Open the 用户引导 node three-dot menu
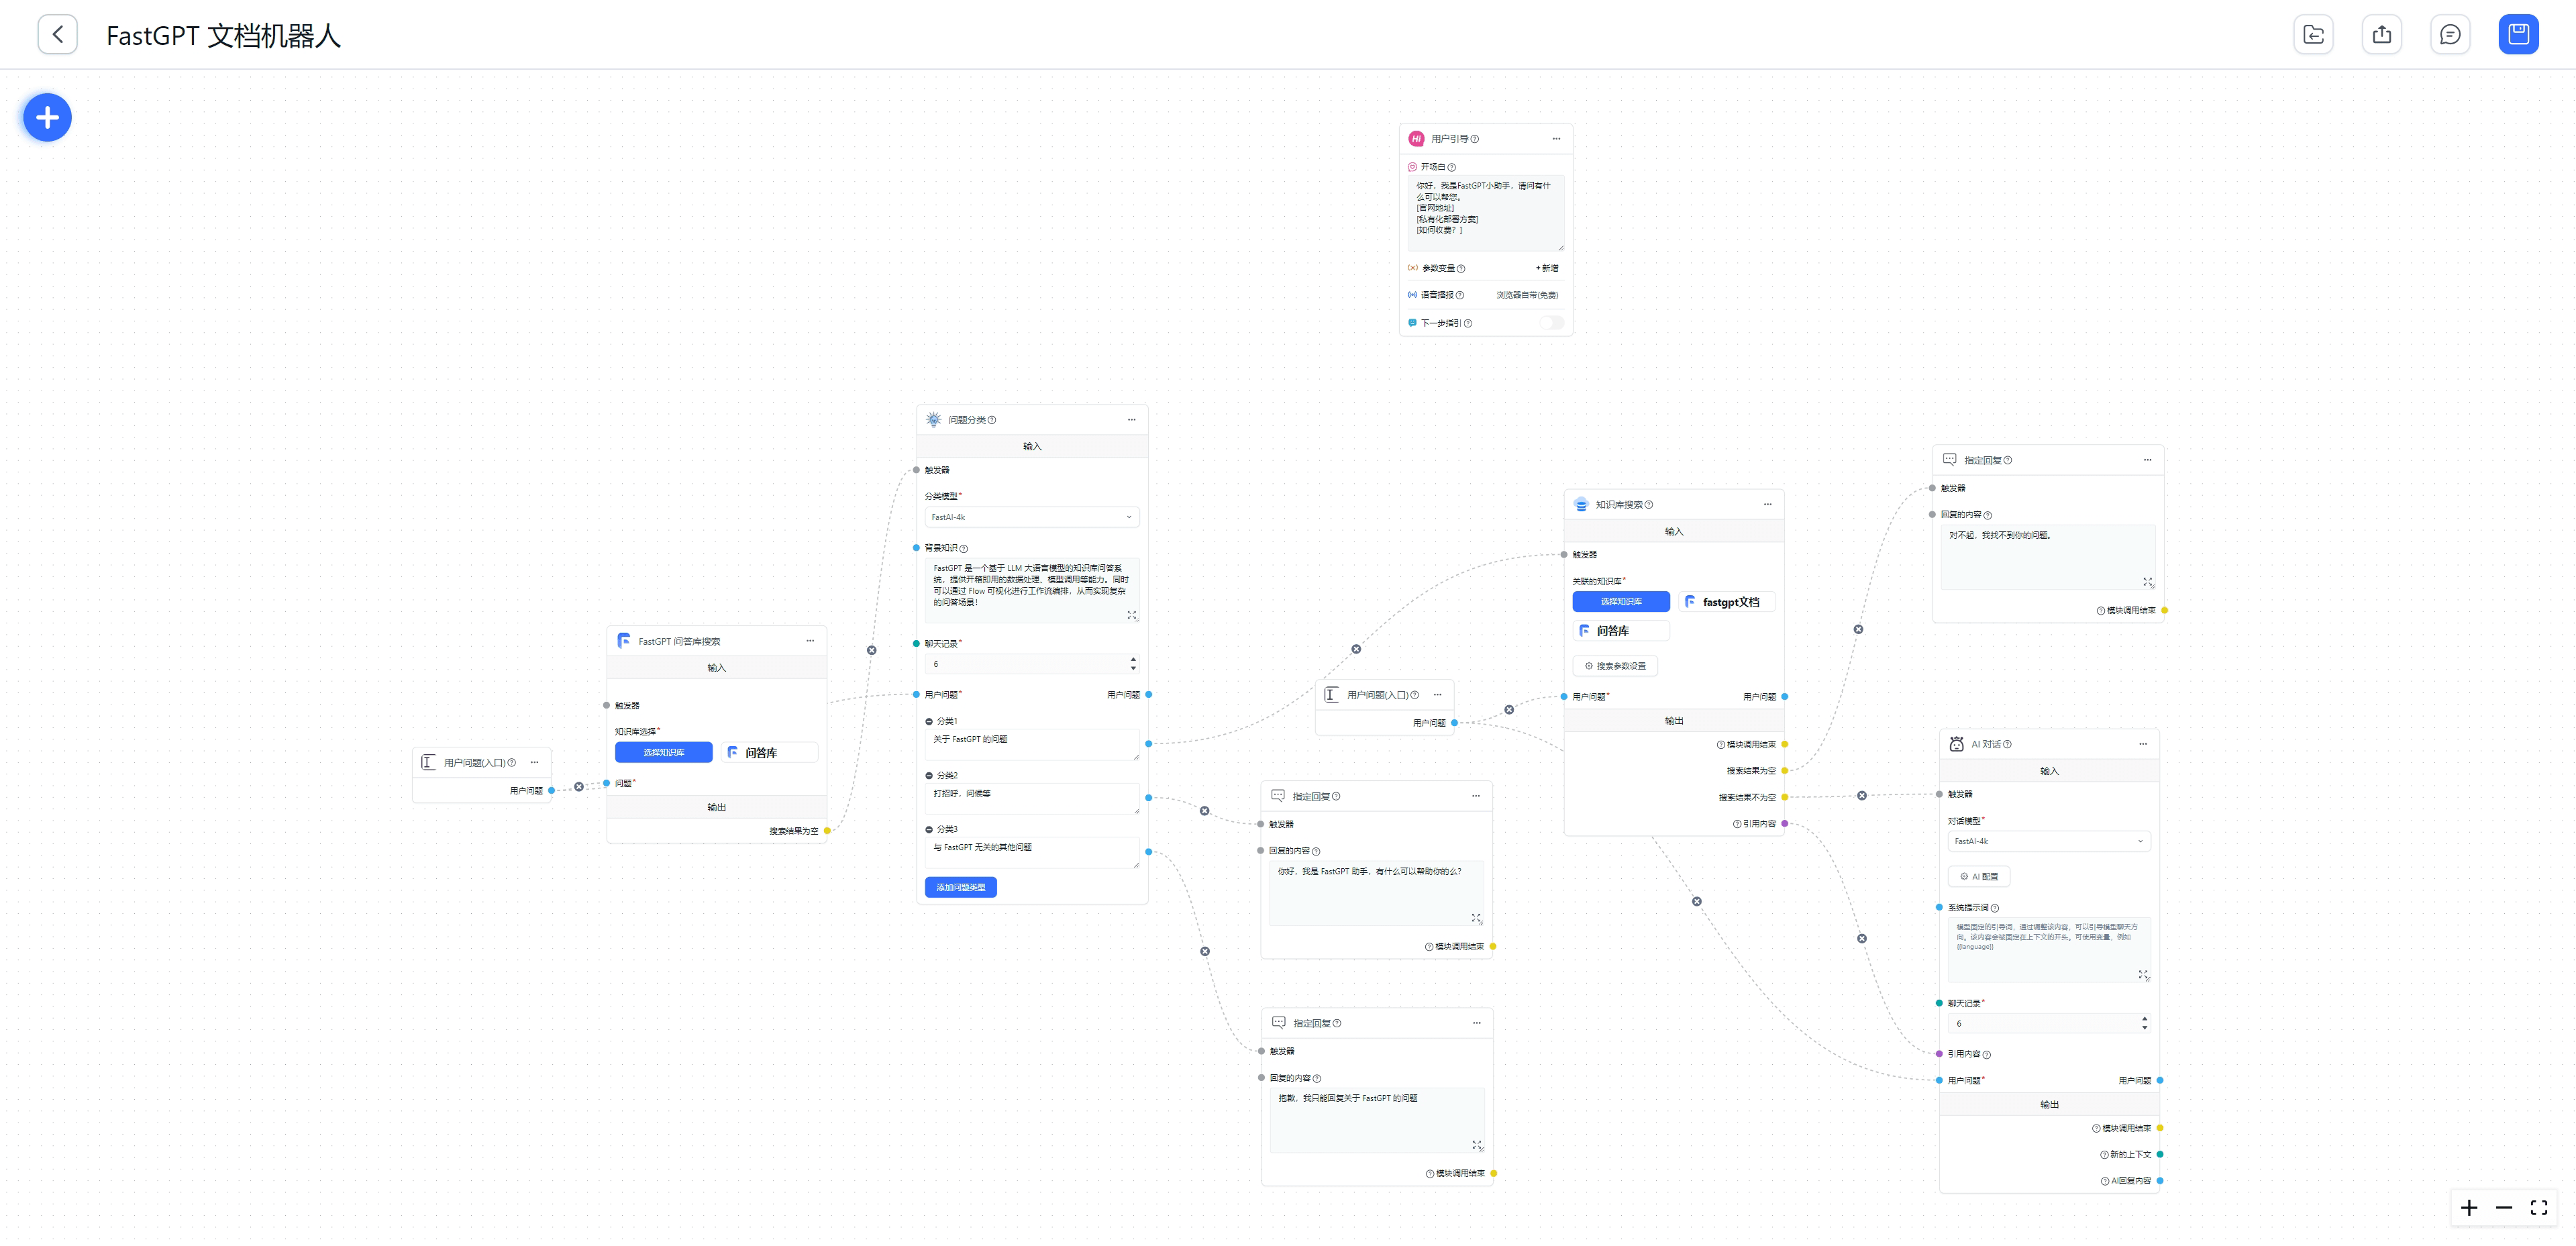 (1556, 139)
